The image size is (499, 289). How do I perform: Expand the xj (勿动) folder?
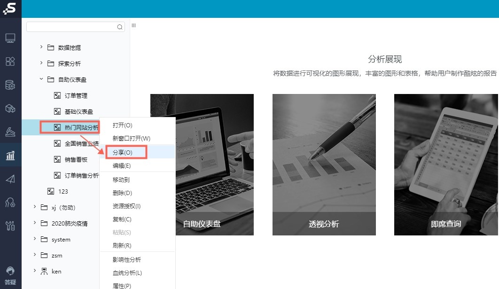(35, 207)
